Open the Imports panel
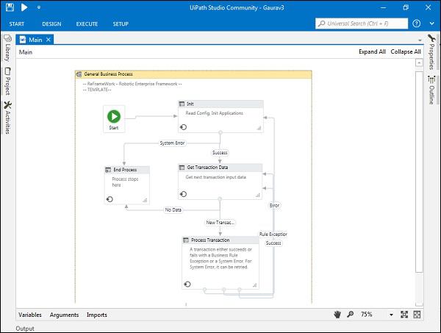Viewport: 441px width, 333px height. (97, 315)
